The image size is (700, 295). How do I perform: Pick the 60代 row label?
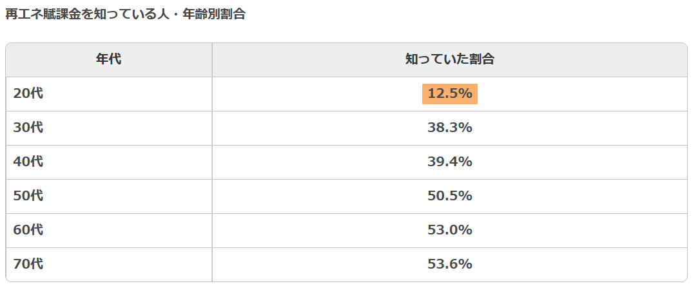pos(28,230)
